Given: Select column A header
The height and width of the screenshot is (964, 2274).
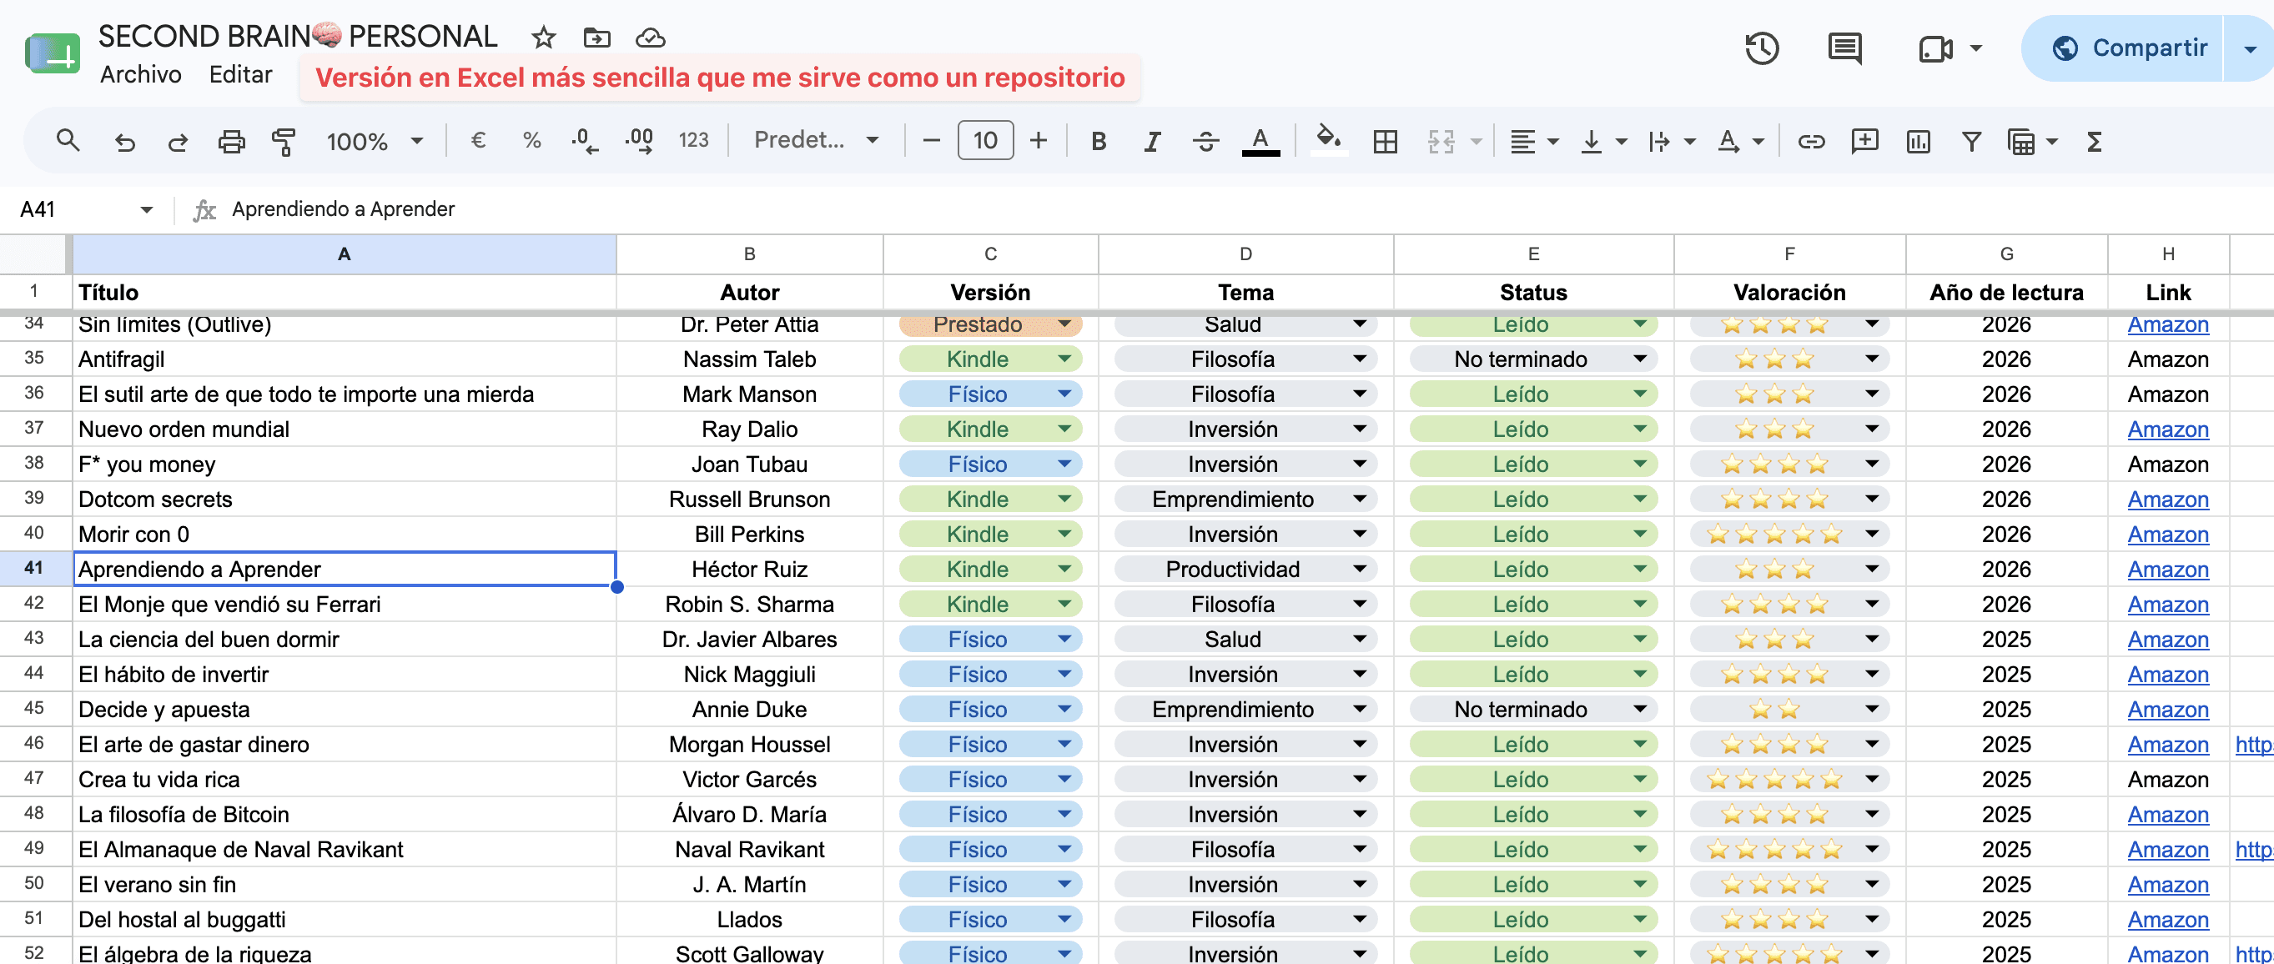Looking at the screenshot, I should coord(345,254).
